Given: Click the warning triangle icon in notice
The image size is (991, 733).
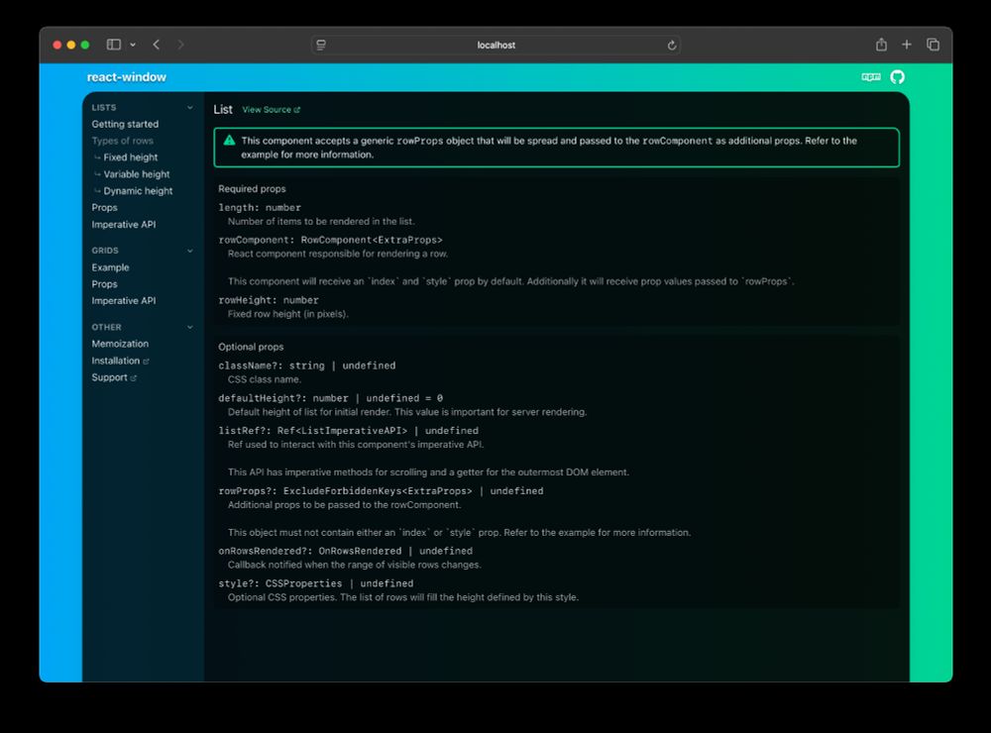Looking at the screenshot, I should (230, 141).
